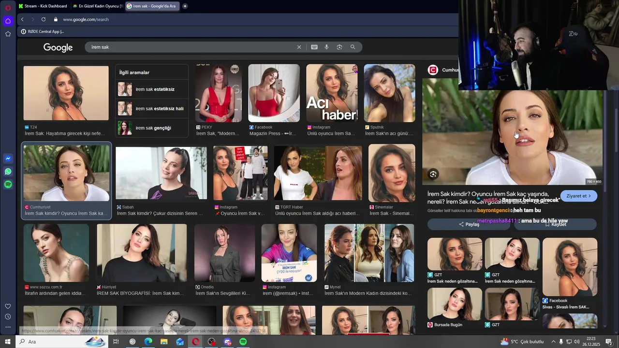Image resolution: width=619 pixels, height=348 pixels.
Task: Click the Opera sidebar home icon
Action: tap(8, 21)
